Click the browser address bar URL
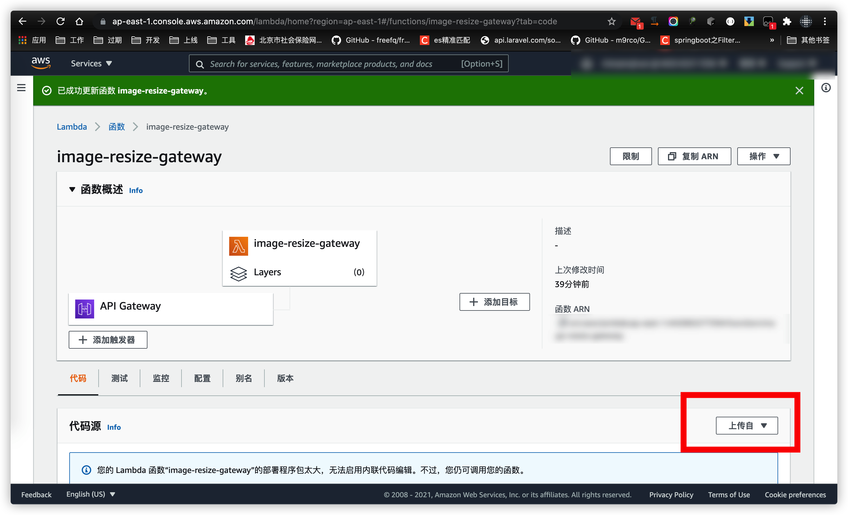Image resolution: width=848 pixels, height=515 pixels. [335, 21]
